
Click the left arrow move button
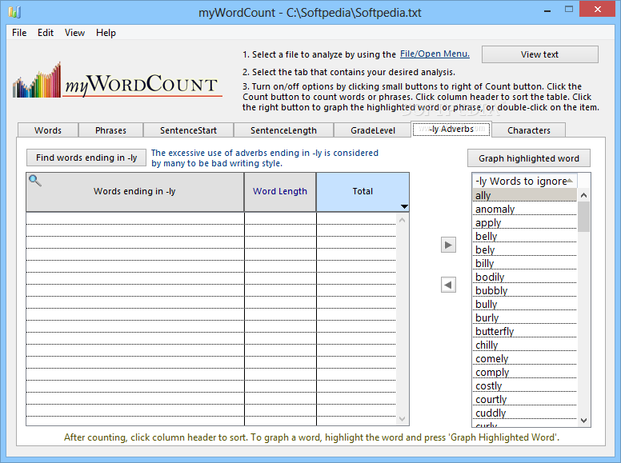tap(448, 285)
